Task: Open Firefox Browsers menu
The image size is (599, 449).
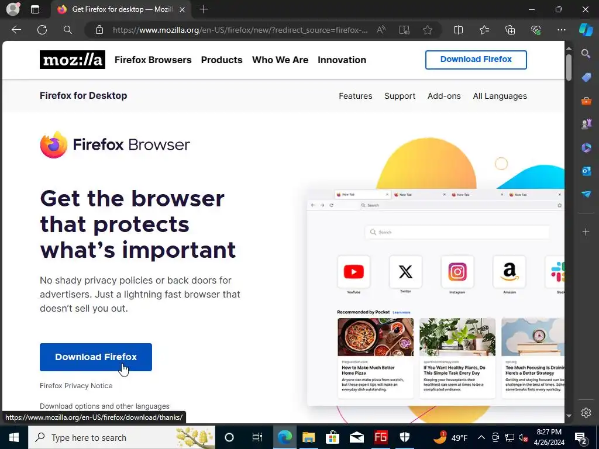Action: [x=153, y=60]
